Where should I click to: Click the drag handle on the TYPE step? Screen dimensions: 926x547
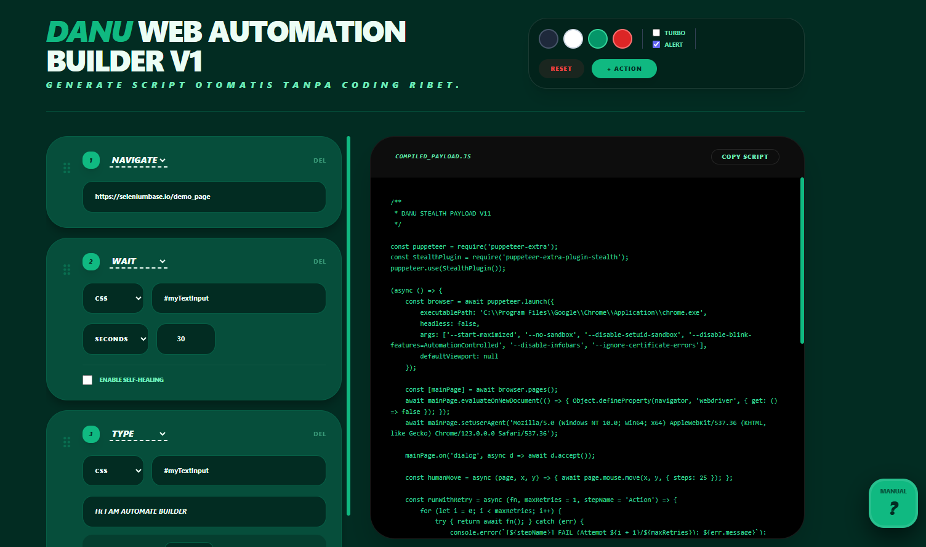tap(66, 442)
